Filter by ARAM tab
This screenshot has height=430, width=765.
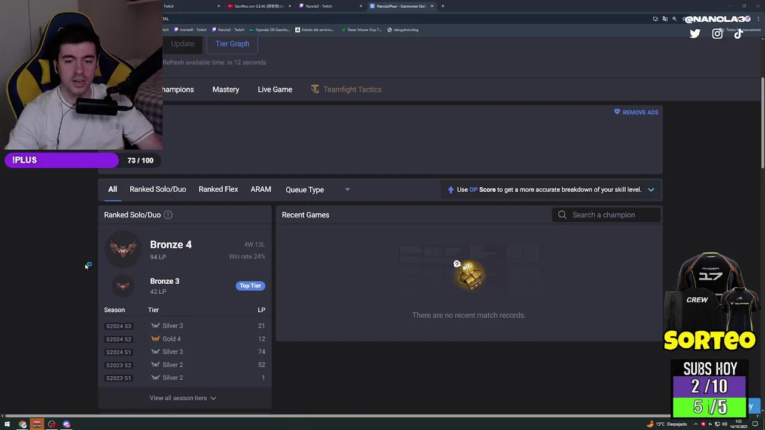click(261, 189)
